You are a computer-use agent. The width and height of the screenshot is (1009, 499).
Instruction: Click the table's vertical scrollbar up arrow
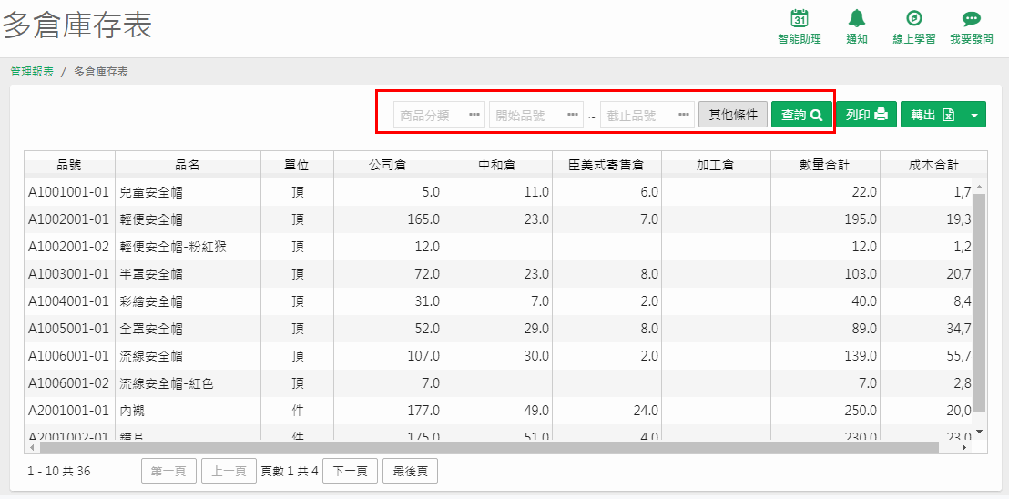tap(979, 188)
